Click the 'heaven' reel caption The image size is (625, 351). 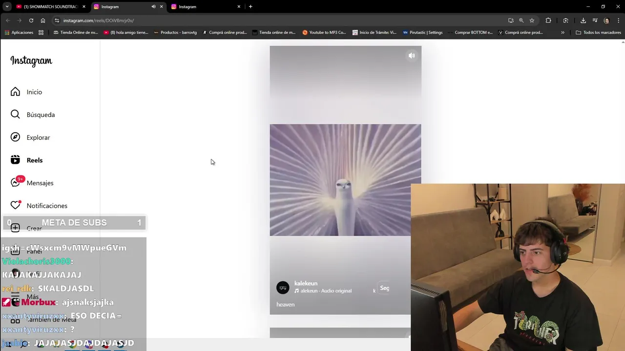coord(285,304)
